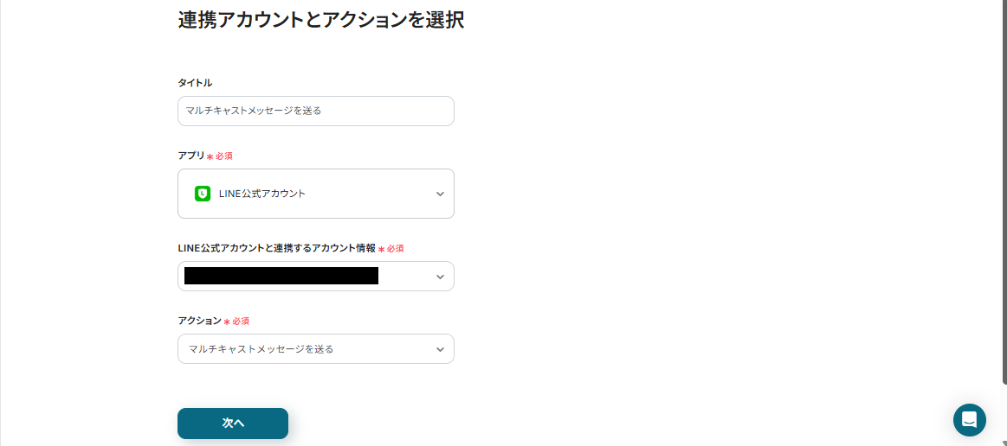Screen dimensions: 1007x446
Task: Click the 必須 marker beside アクション
Action: point(241,322)
